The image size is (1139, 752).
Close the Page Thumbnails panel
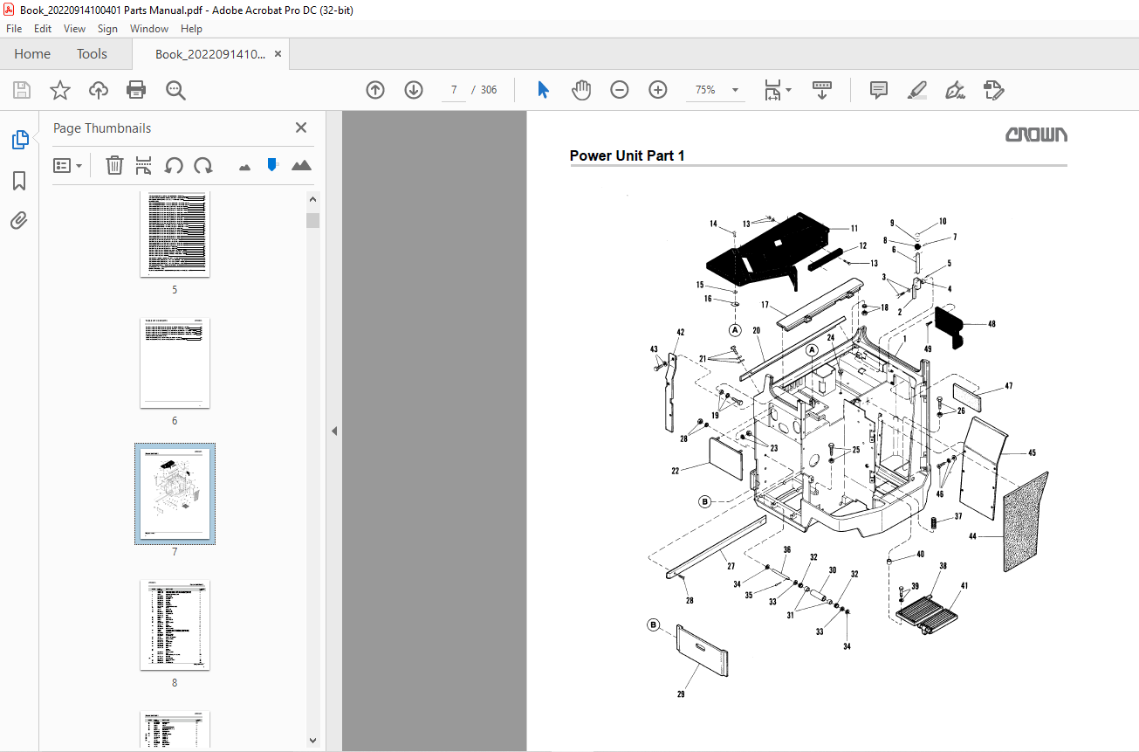(x=301, y=128)
